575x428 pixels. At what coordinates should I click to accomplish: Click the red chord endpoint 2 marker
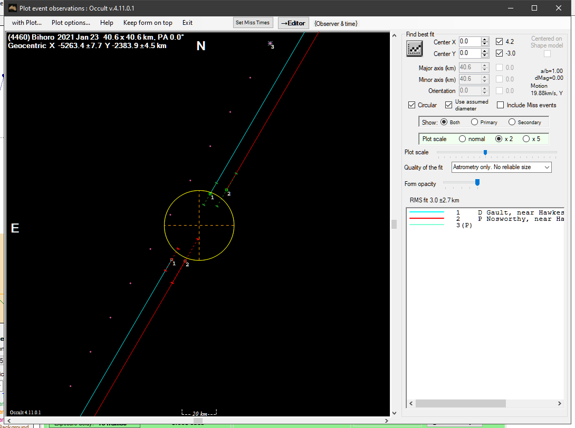pyautogui.click(x=185, y=261)
